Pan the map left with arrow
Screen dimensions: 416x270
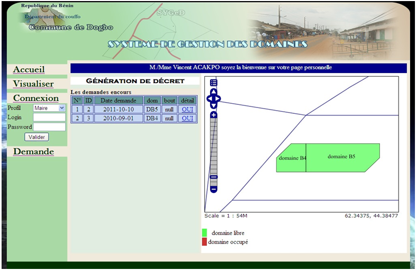(x=208, y=98)
